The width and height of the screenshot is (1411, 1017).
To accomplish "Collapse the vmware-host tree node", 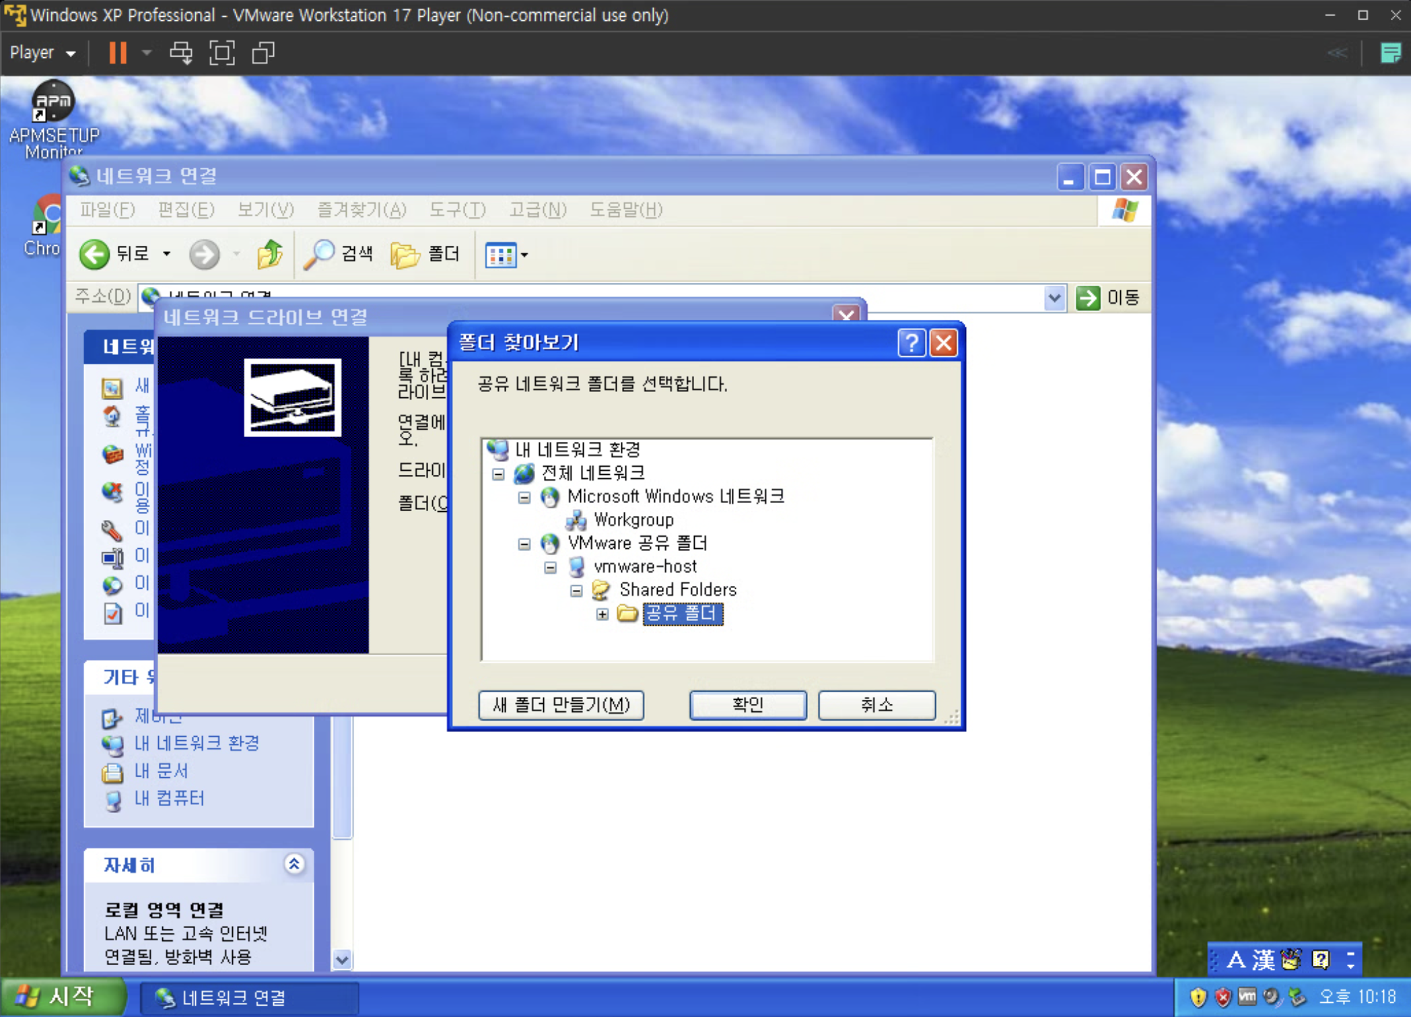I will pos(551,567).
